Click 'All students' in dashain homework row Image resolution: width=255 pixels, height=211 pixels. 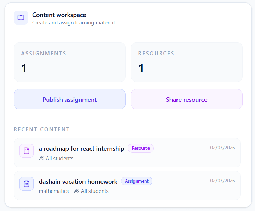point(95,191)
